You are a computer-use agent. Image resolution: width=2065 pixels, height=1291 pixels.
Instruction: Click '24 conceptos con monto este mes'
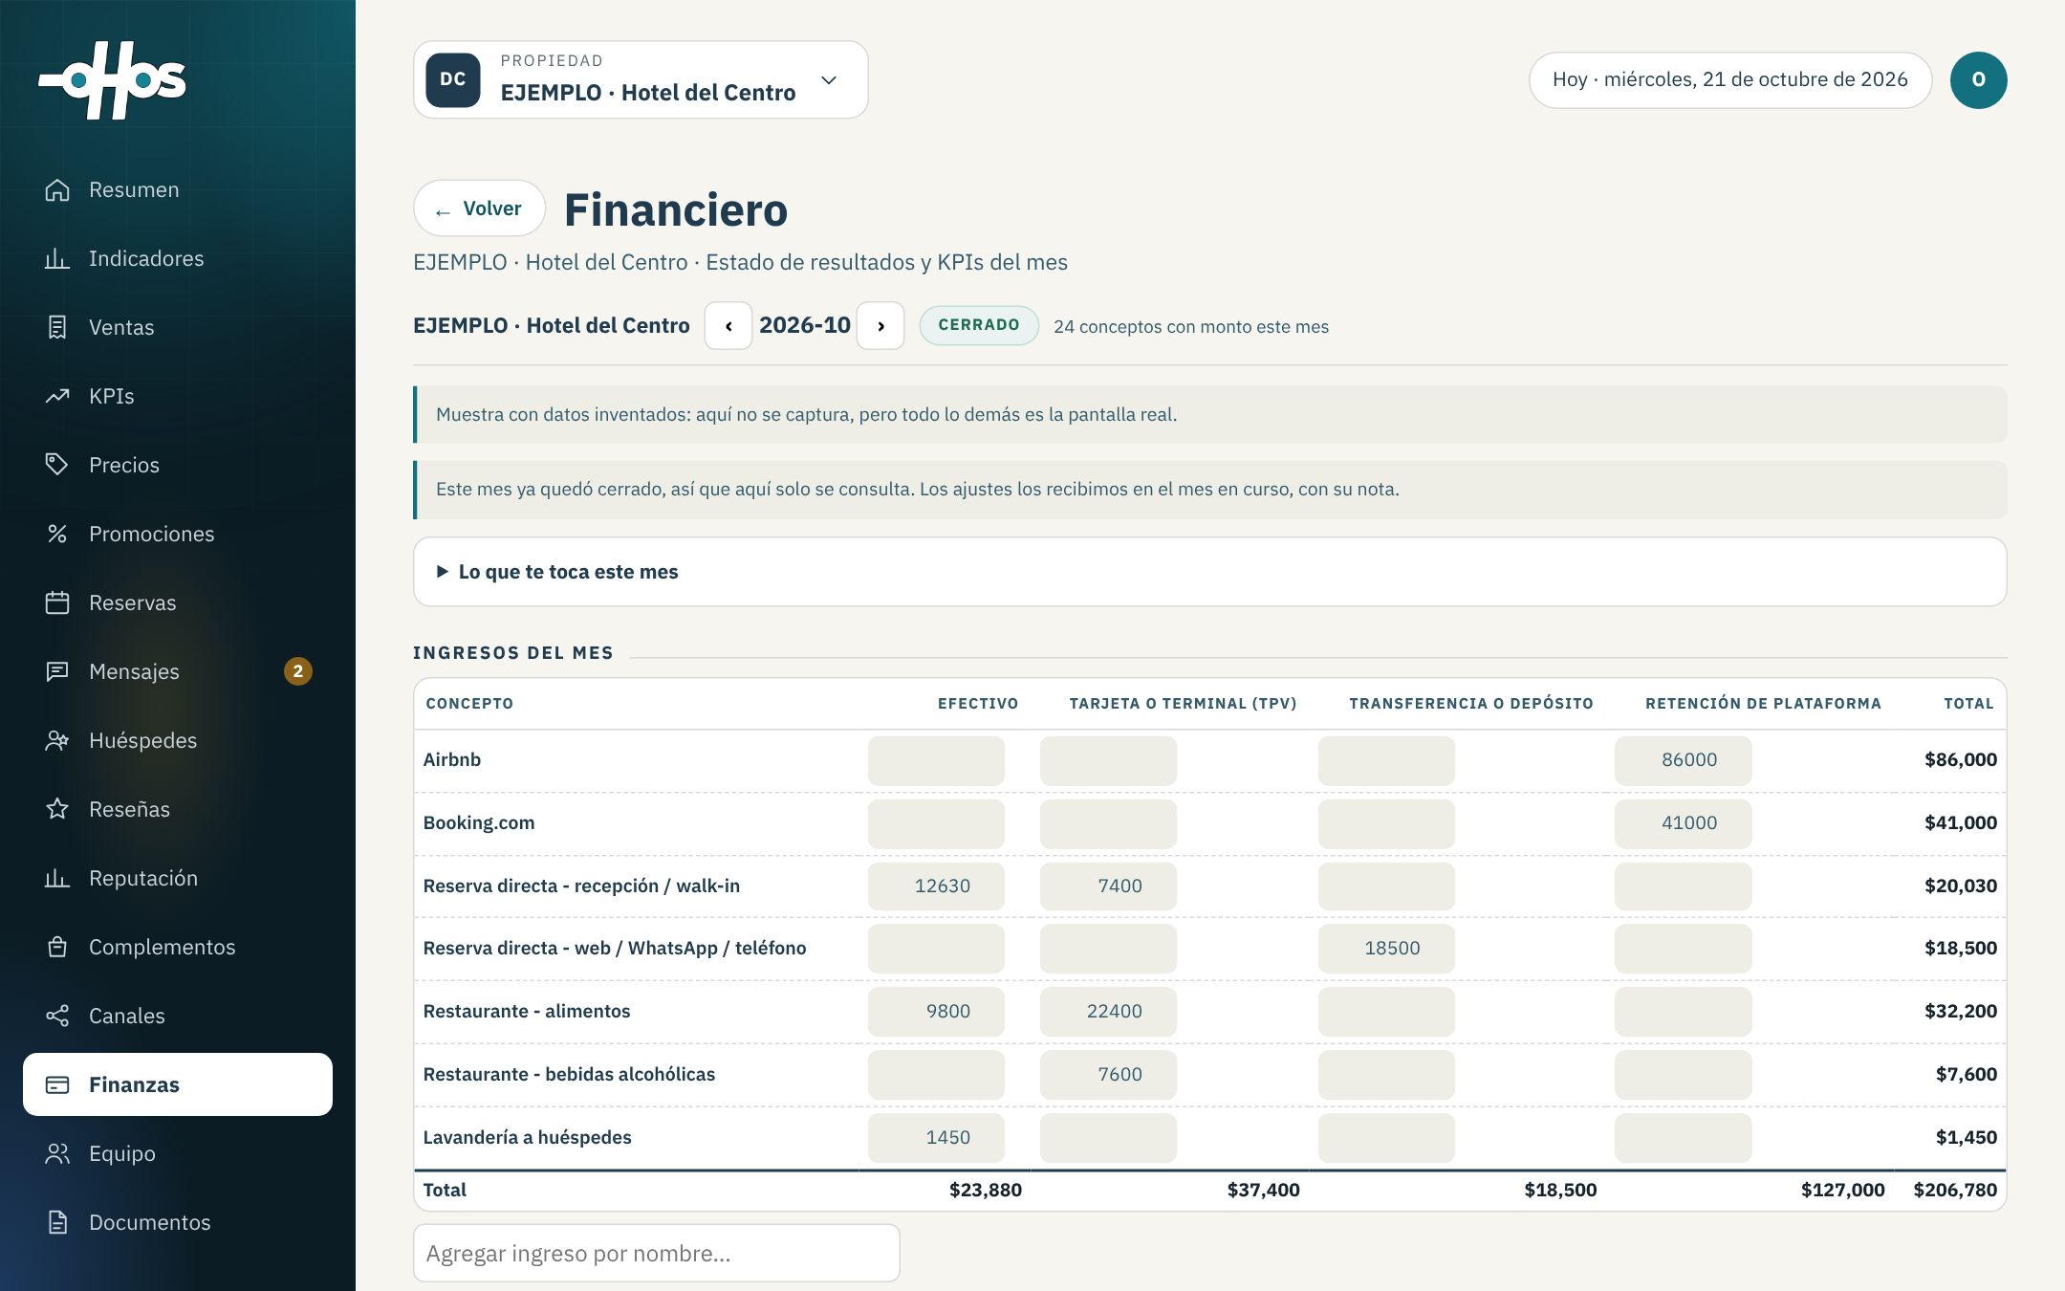click(x=1191, y=327)
